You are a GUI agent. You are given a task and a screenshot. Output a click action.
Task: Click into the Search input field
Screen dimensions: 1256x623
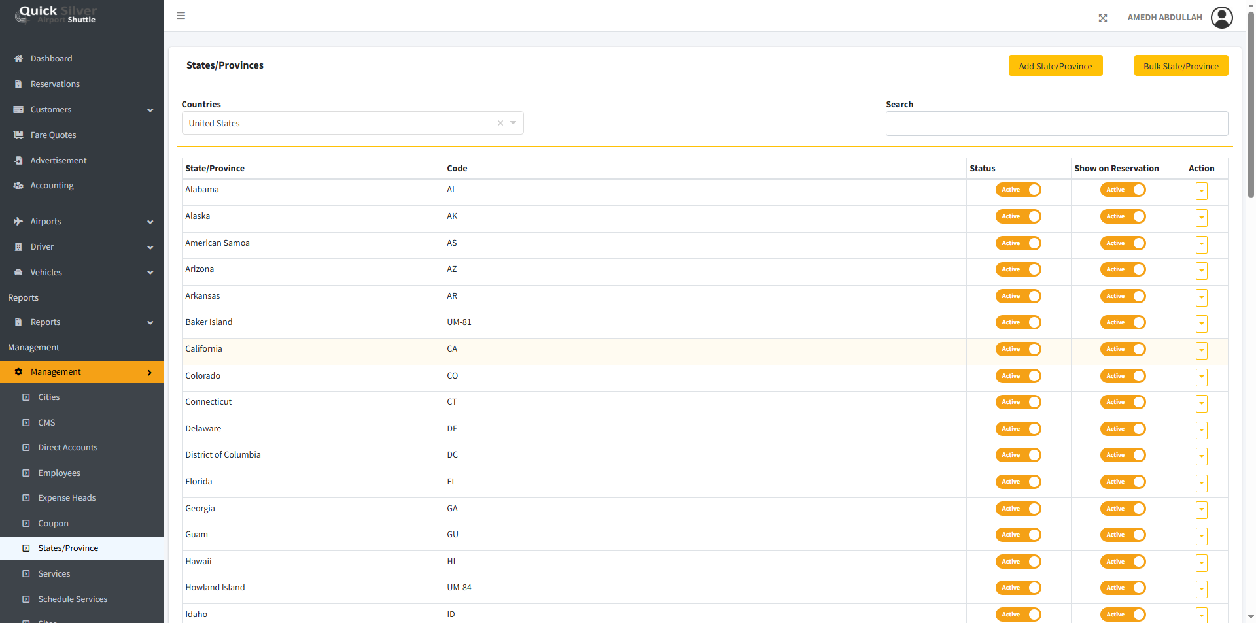tap(1056, 124)
